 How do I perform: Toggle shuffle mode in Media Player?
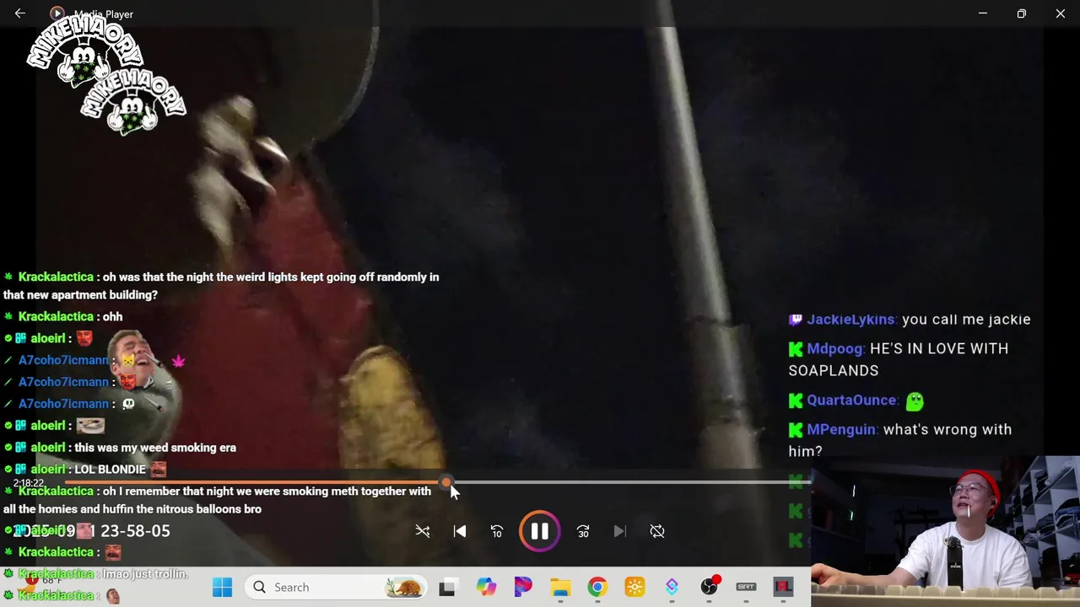point(423,531)
